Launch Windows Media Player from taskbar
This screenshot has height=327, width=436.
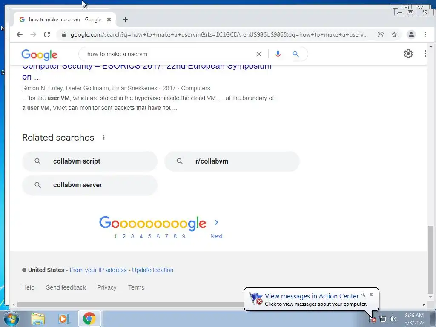pos(63,319)
